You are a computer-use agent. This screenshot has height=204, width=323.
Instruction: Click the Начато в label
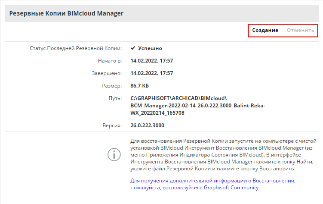pyautogui.click(x=110, y=61)
